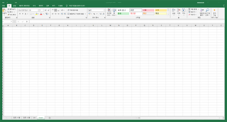This screenshot has height=122, width=227.
Task: Toggle wrap text option
Action: pos(73,10)
